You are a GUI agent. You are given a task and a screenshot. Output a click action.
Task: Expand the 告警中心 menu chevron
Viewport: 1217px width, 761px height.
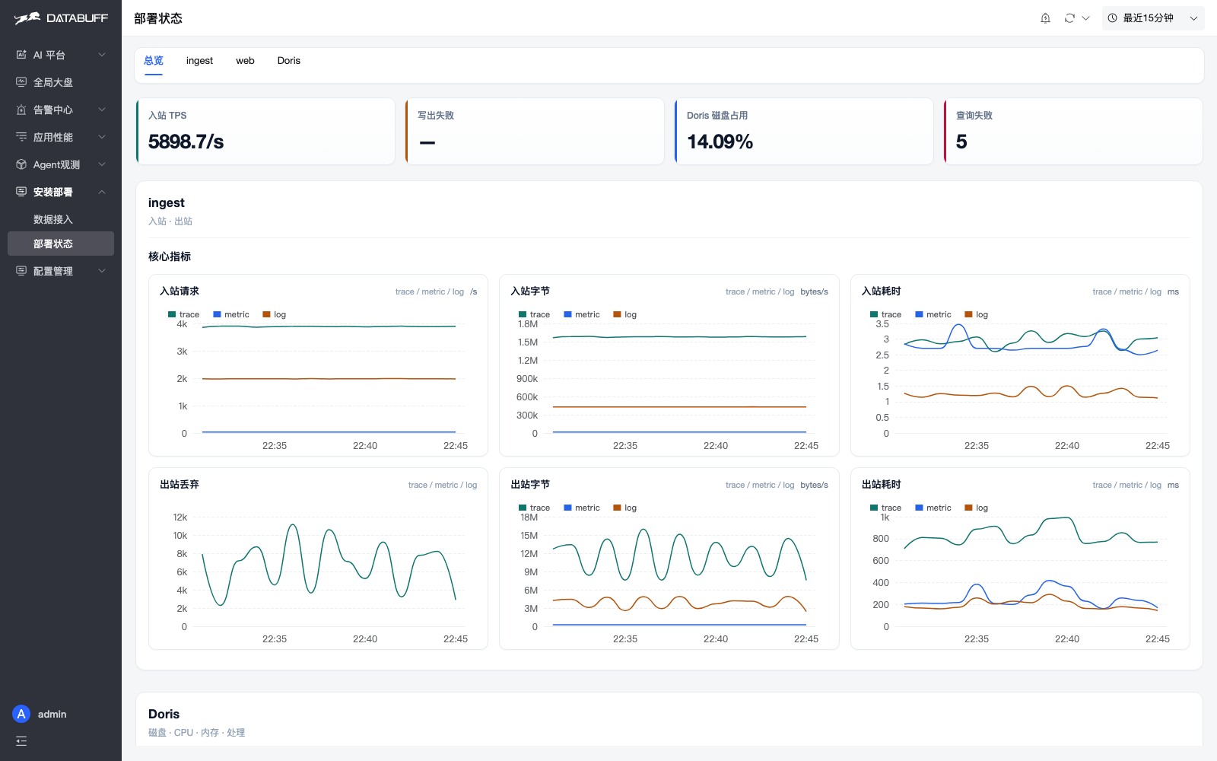(x=102, y=110)
